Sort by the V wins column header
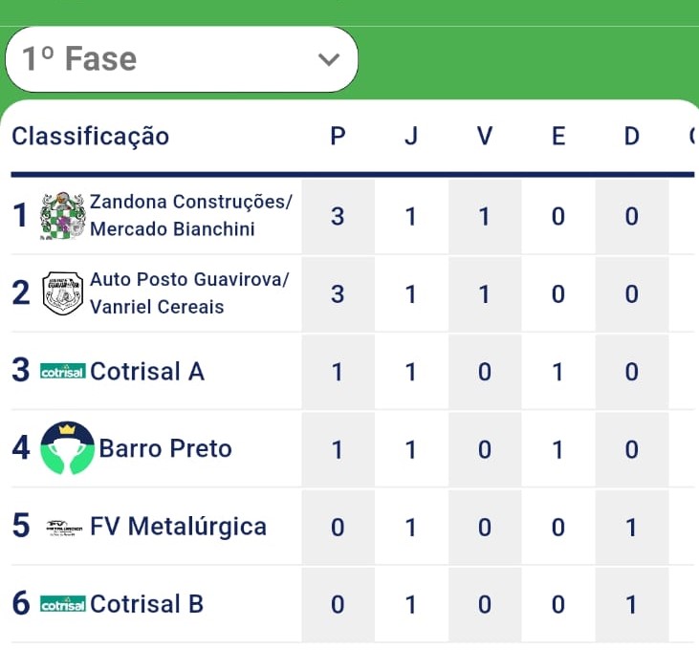This screenshot has width=699, height=670. pos(485,137)
